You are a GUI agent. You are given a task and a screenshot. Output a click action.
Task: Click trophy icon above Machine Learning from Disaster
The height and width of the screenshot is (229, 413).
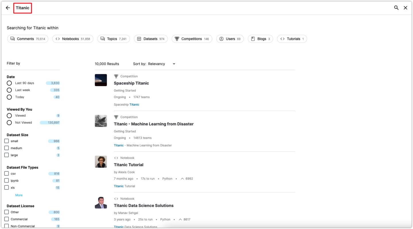[116, 117]
